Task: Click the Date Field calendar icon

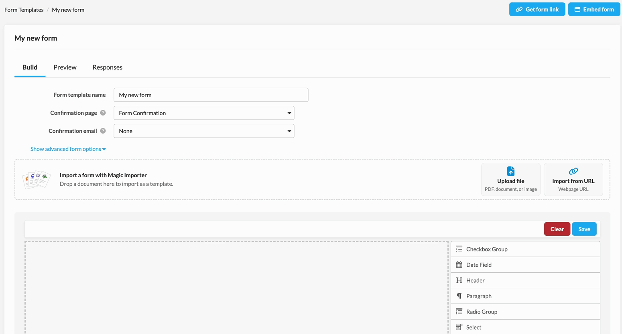Action: 459,265
